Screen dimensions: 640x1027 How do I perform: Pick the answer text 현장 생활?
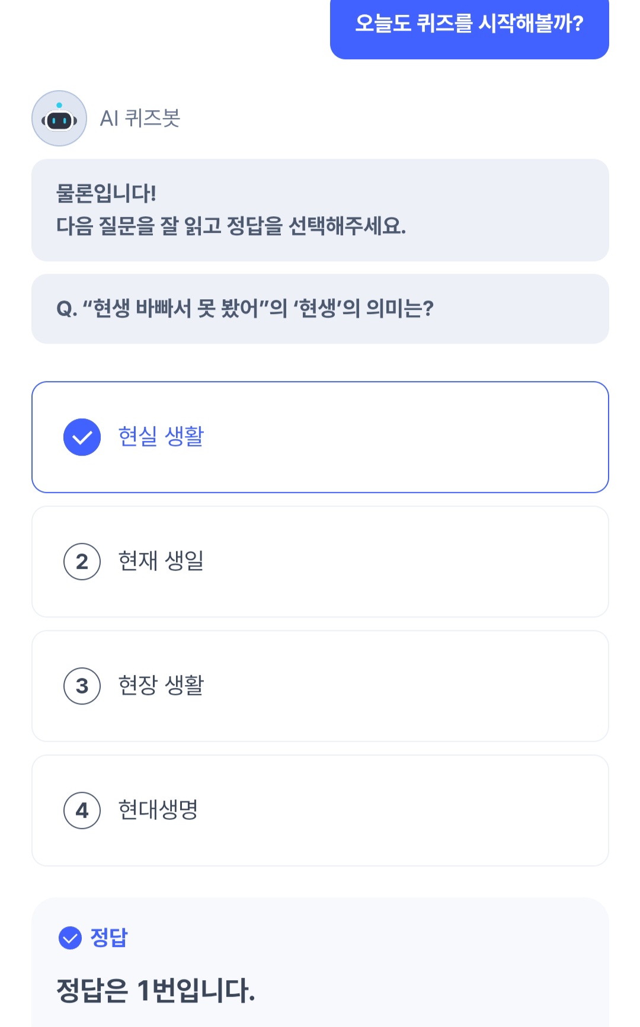click(x=161, y=685)
